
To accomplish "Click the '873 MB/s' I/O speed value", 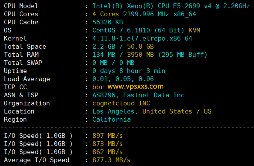I will tap(108, 144).
